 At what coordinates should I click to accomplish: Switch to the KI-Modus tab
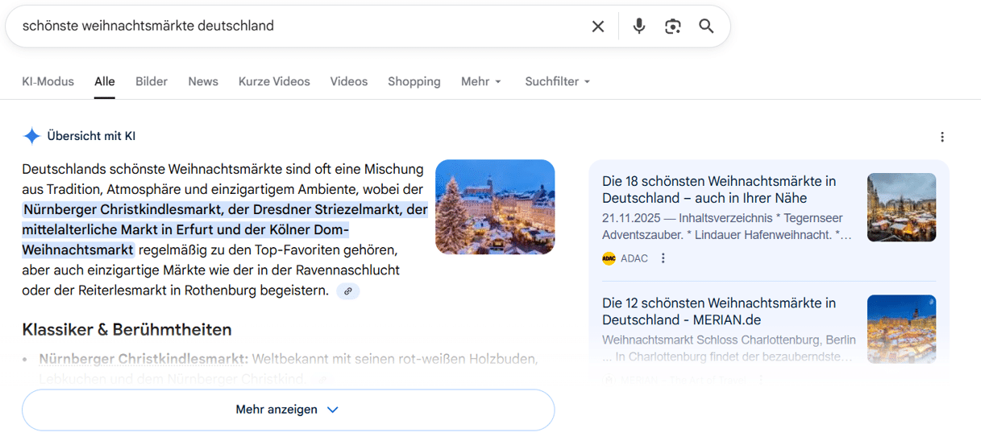[48, 81]
